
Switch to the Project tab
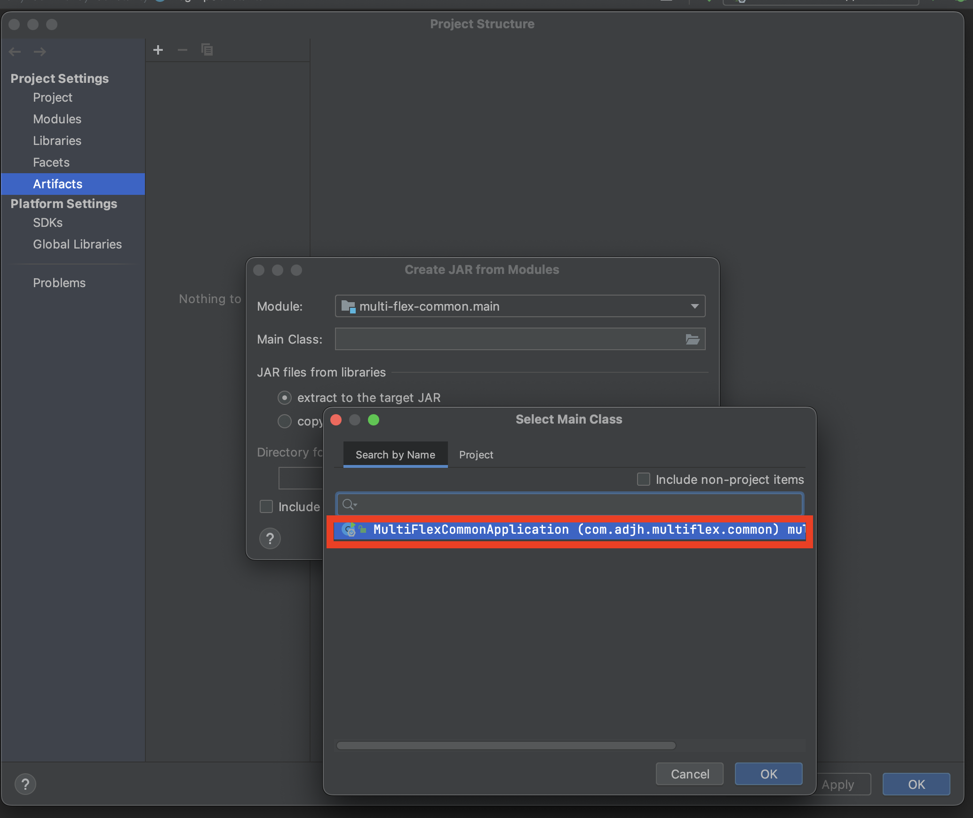click(x=476, y=455)
